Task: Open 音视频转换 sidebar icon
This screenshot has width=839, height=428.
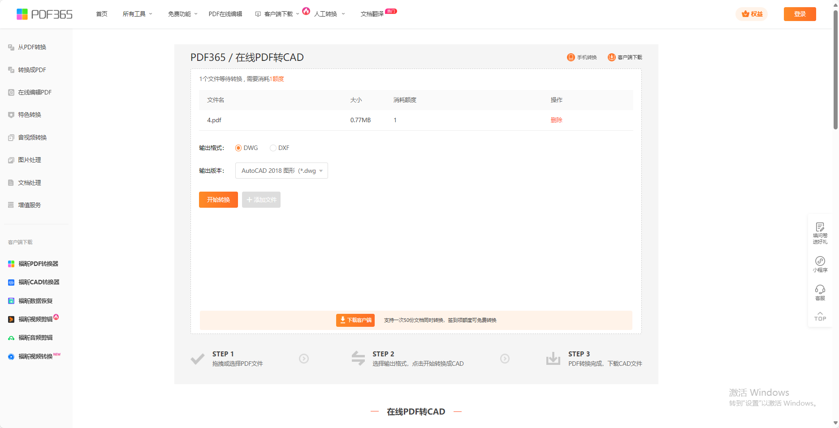Action: tap(11, 137)
